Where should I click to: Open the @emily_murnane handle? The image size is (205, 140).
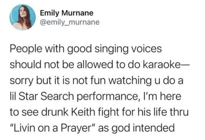coord(70,22)
